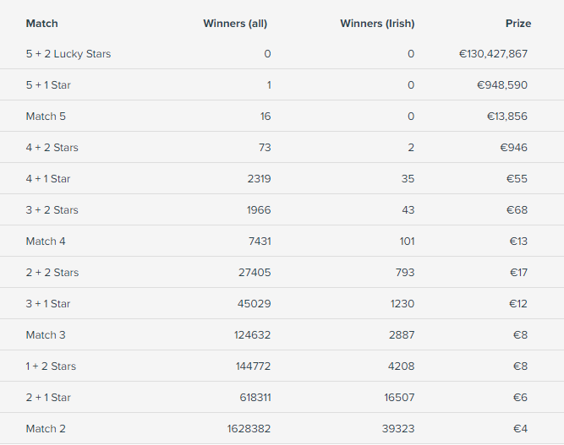
Task: Select the 4 + 2 Stars row
Action: click(282, 147)
